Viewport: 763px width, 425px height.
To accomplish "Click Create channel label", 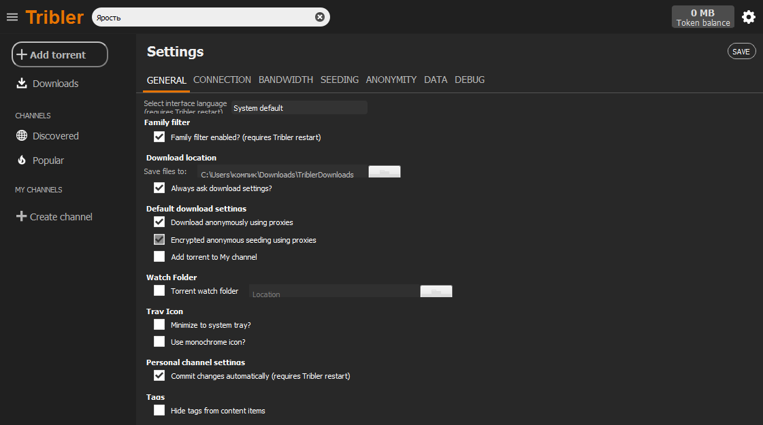I will 61,217.
